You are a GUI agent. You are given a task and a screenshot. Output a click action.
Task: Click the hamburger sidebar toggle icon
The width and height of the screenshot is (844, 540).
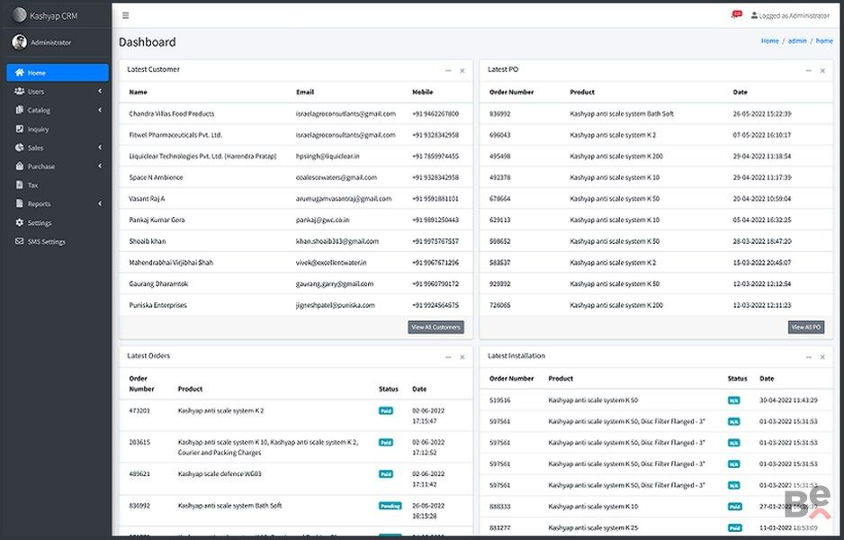tap(125, 15)
